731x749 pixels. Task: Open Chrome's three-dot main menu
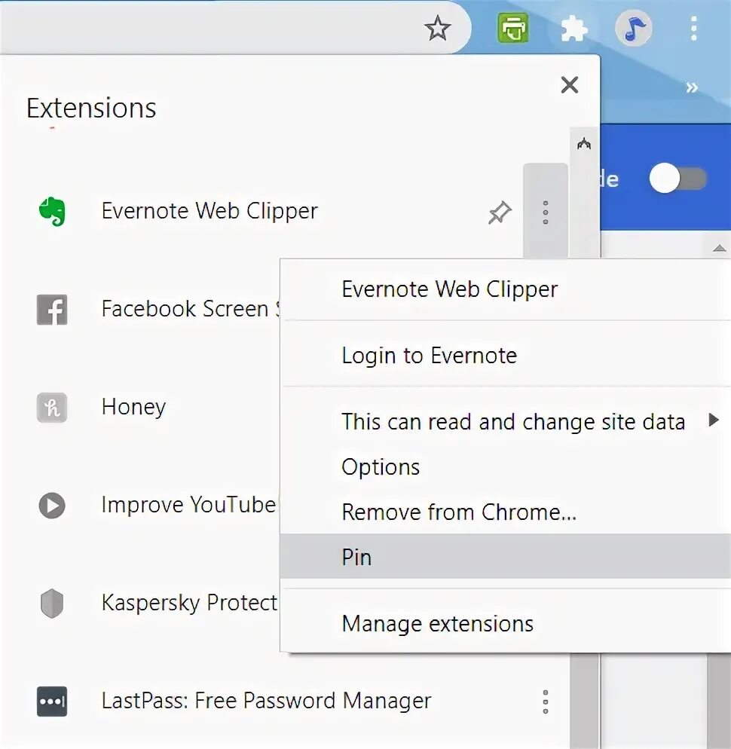point(693,29)
